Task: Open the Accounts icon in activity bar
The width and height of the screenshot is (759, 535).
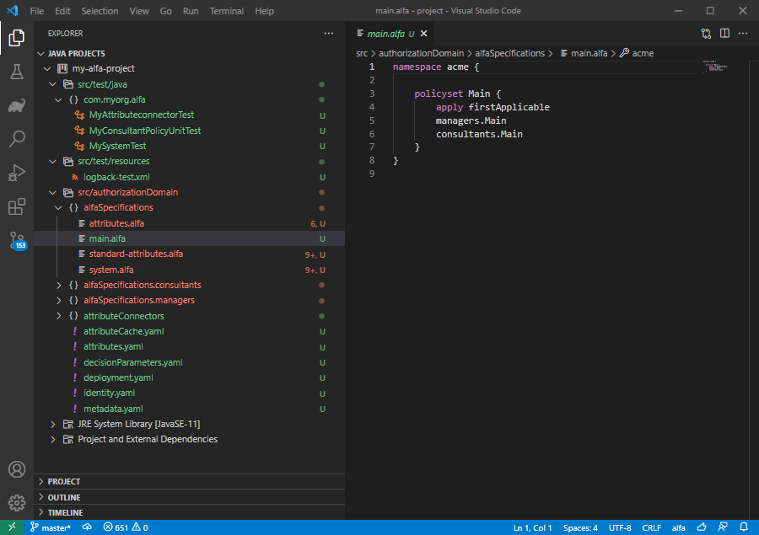Action: tap(17, 469)
